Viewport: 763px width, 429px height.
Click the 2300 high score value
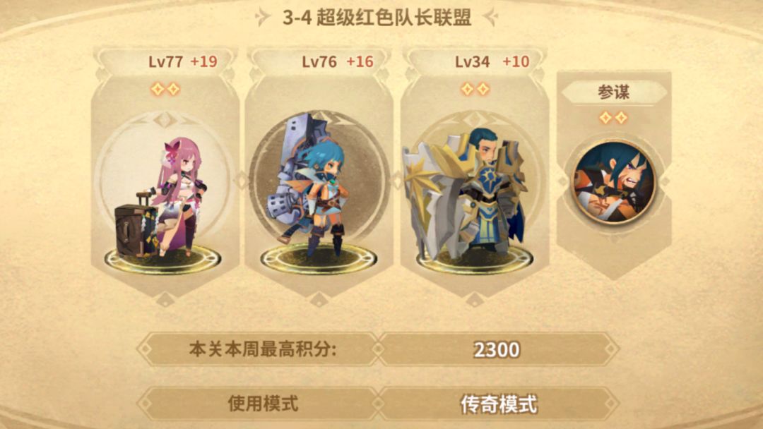pyautogui.click(x=497, y=350)
